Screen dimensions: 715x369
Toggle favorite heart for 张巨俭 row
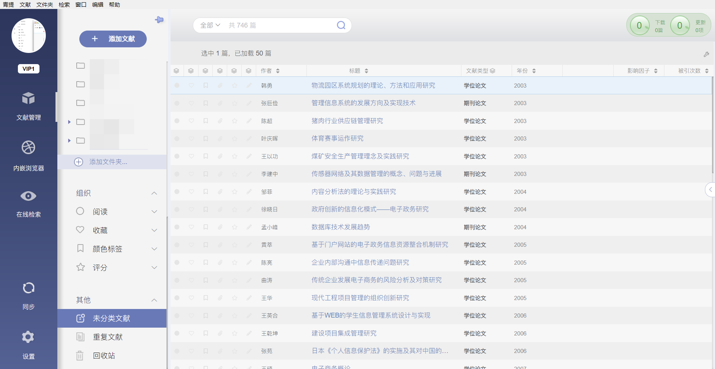pos(191,103)
